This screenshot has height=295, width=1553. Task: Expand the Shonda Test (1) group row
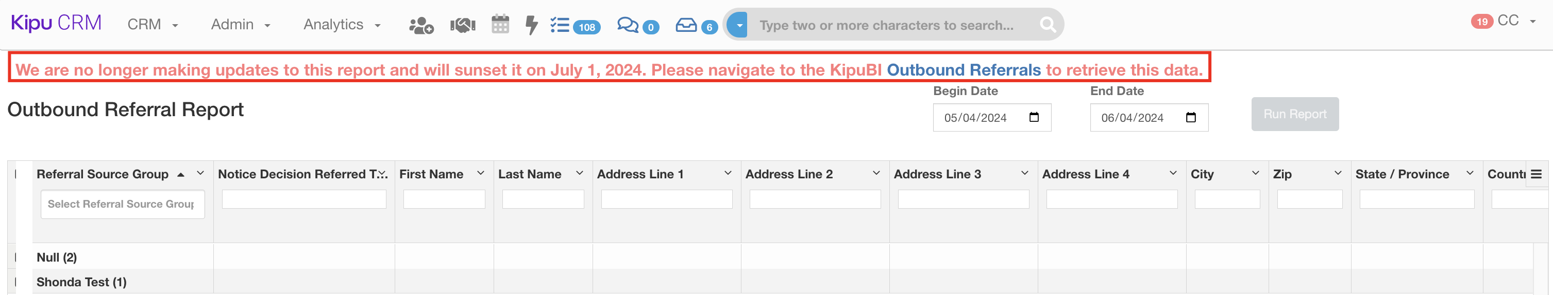(16, 282)
